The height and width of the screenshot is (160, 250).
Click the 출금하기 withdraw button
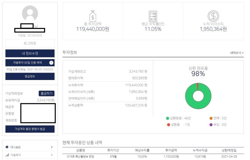point(46,93)
